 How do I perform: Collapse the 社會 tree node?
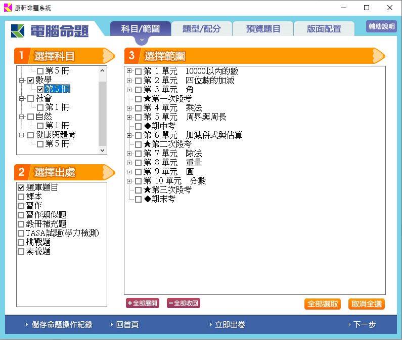pyautogui.click(x=22, y=98)
